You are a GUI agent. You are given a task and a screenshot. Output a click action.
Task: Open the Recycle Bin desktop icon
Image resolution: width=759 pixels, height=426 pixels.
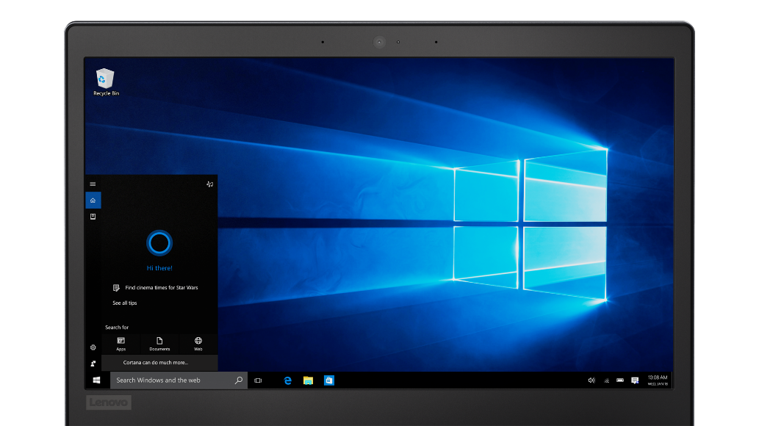point(106,82)
